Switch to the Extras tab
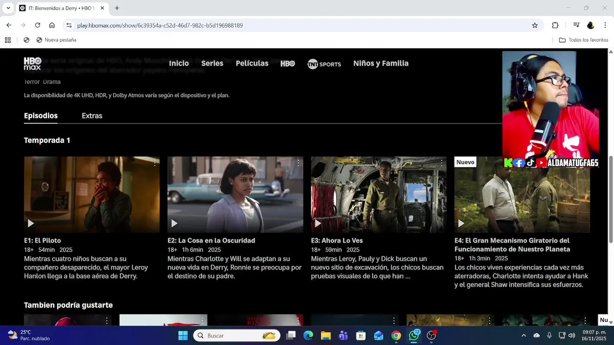Screen dimensions: 614x345 click(92, 115)
